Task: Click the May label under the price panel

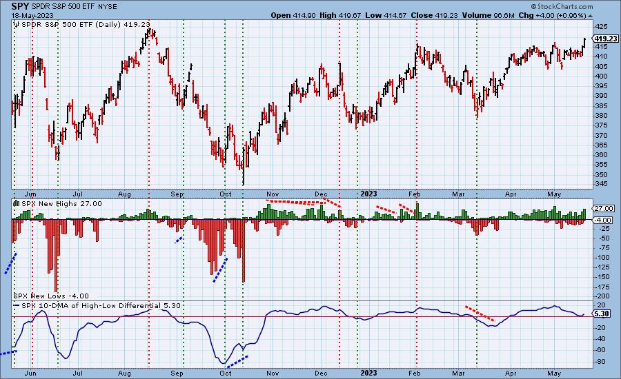Action: (x=554, y=194)
